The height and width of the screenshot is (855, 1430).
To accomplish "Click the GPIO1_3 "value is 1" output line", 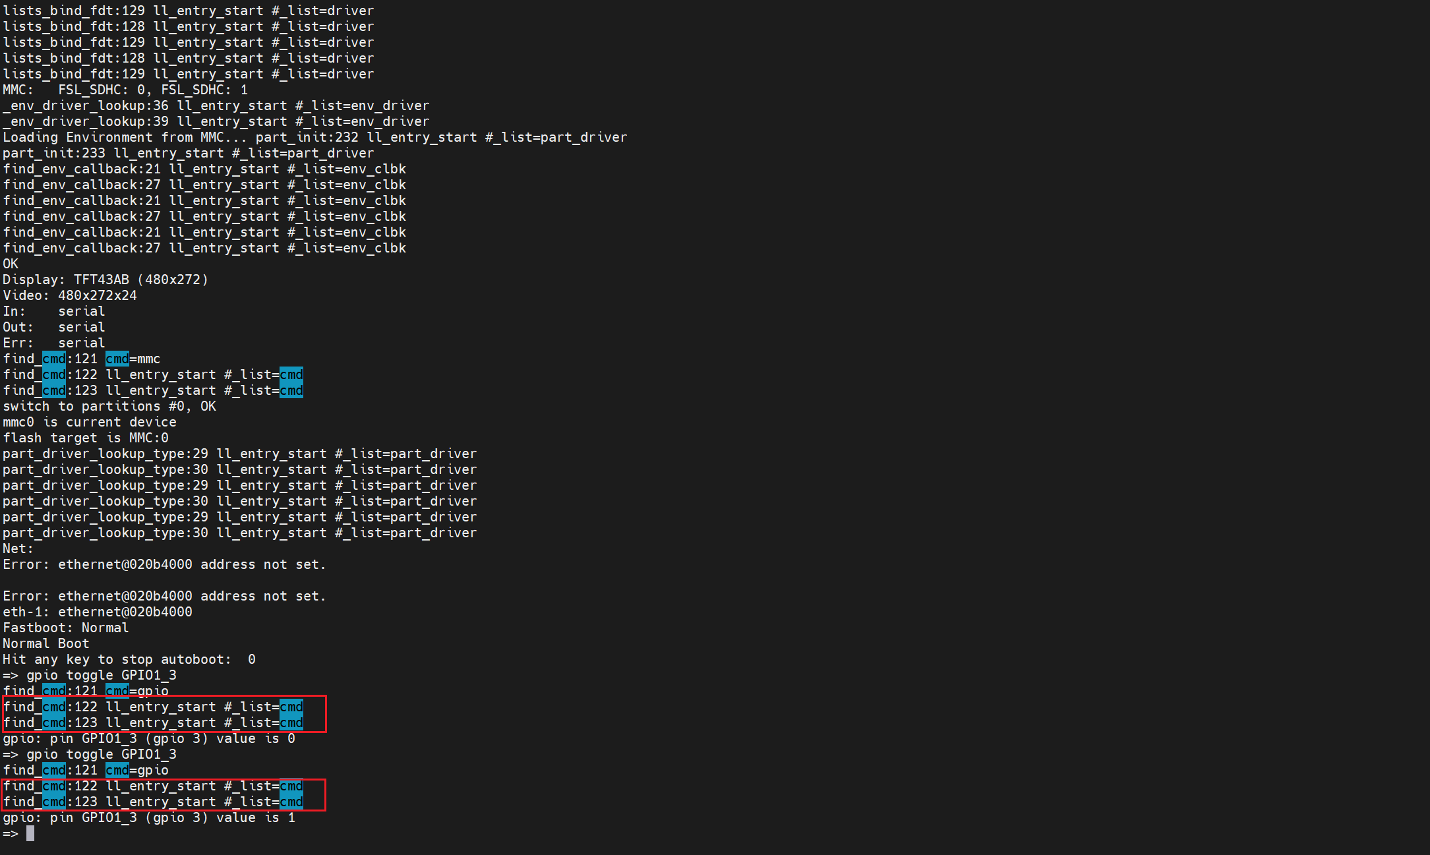I will coord(149,818).
